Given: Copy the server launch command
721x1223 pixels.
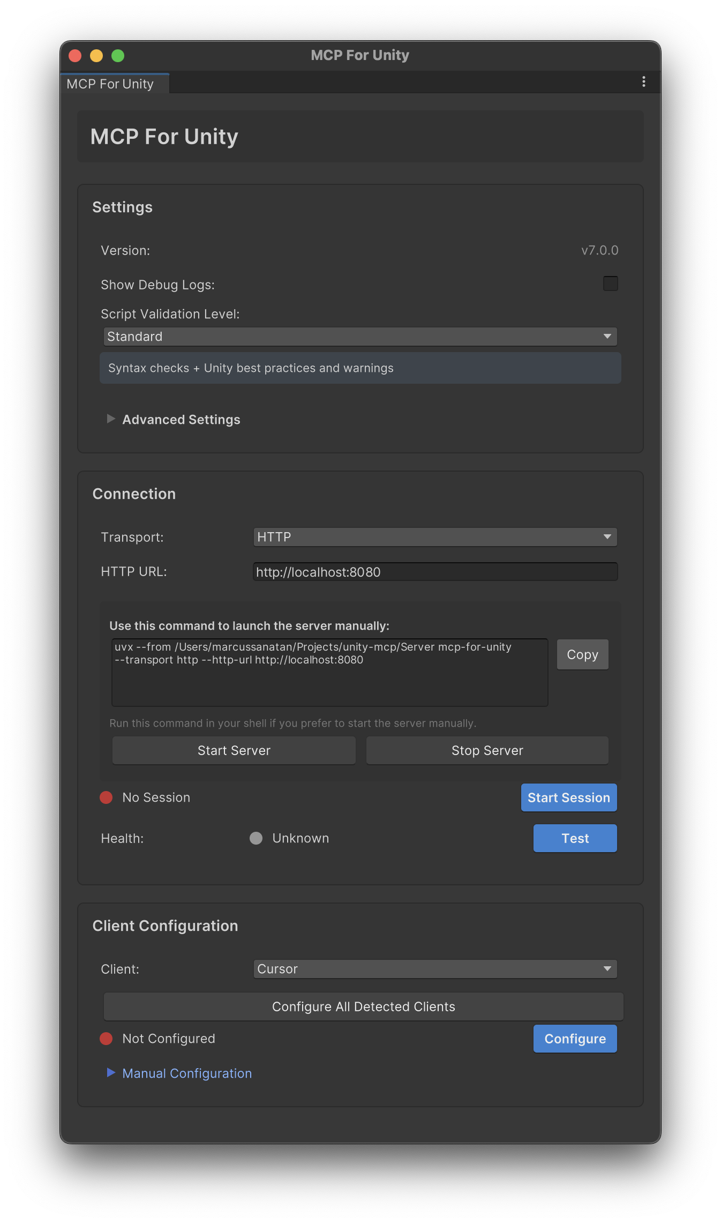Looking at the screenshot, I should 582,654.
